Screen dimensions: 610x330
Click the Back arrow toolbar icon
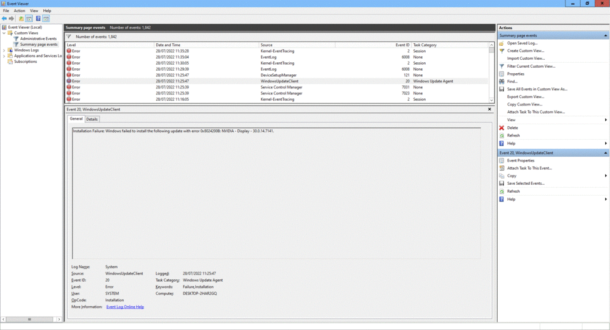(4, 19)
